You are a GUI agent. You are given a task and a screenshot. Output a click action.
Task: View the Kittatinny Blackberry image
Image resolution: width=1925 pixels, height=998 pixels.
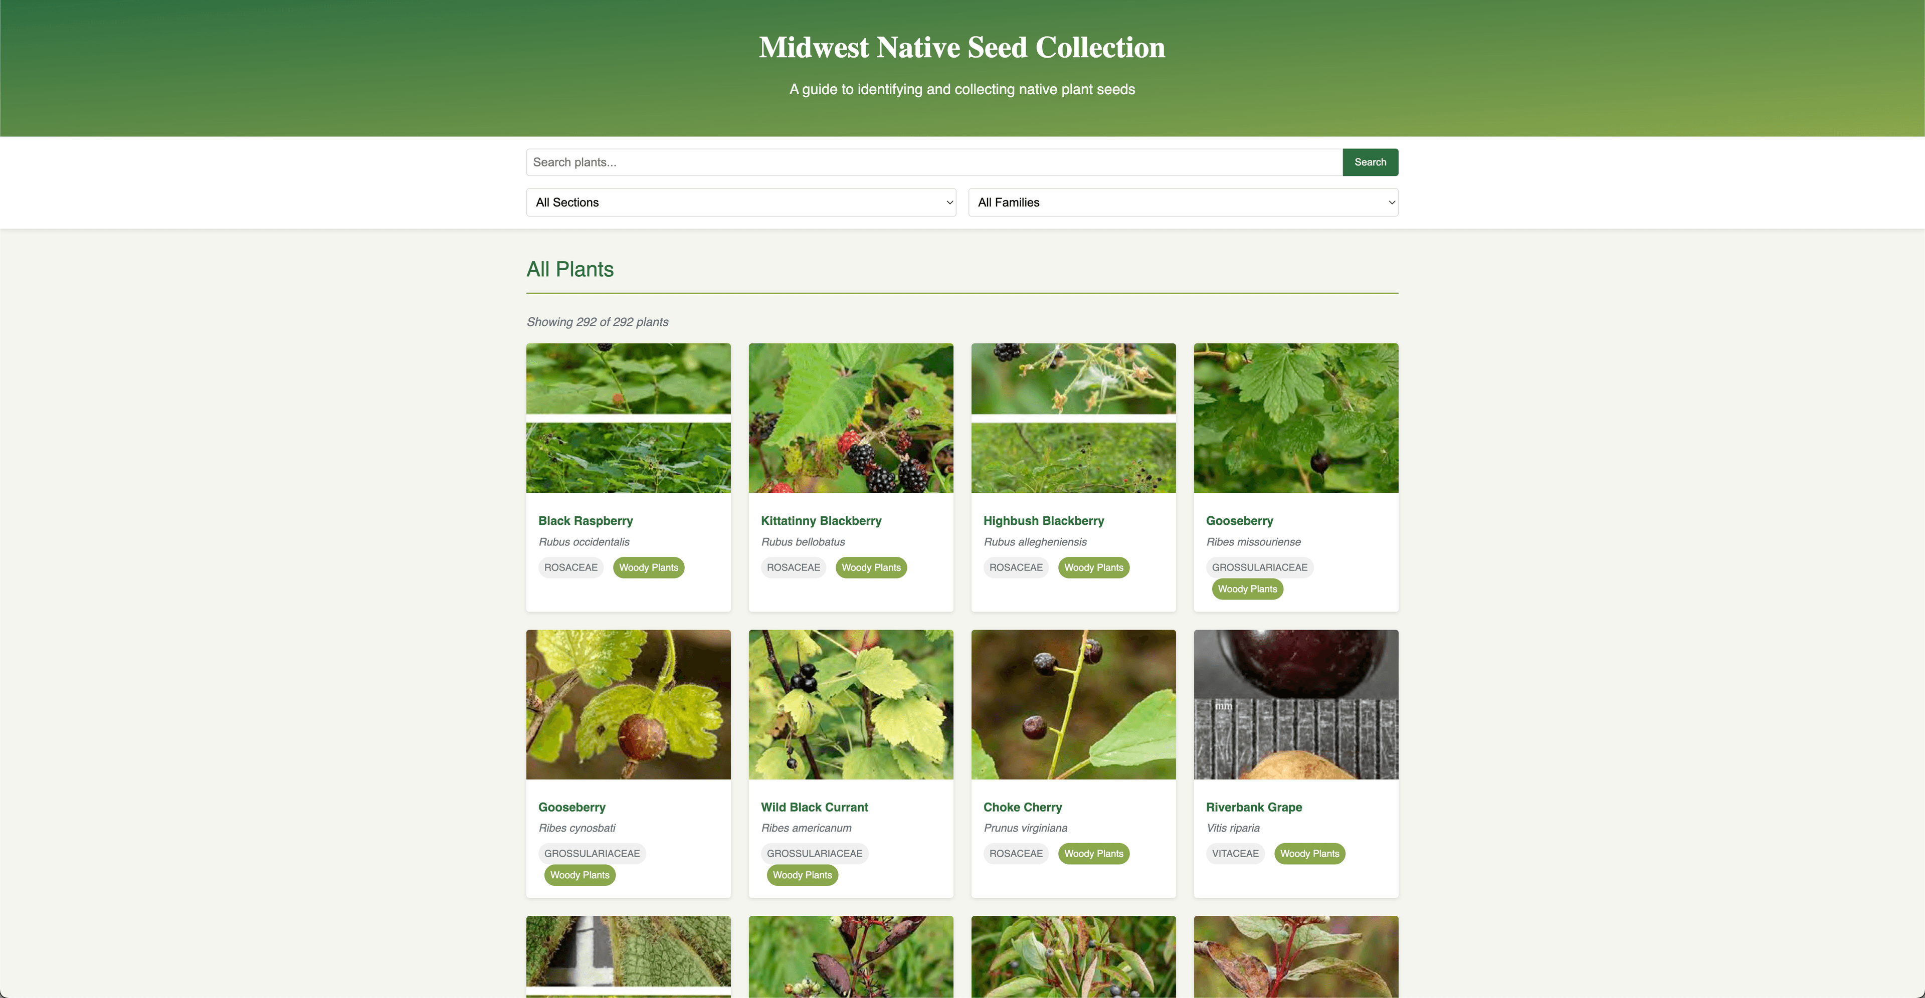850,419
